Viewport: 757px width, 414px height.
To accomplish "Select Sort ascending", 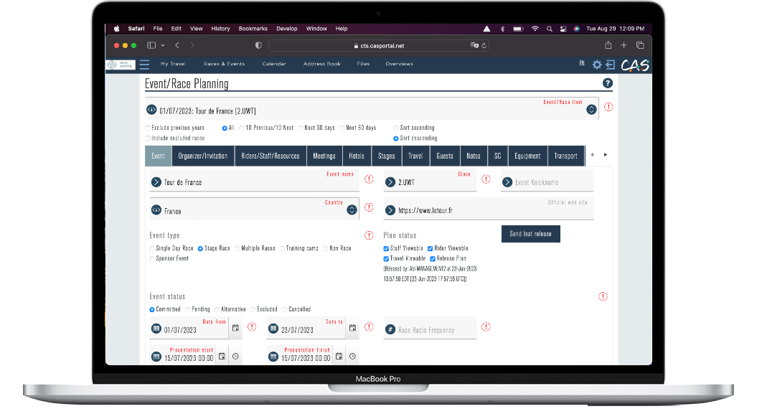I will coord(396,128).
